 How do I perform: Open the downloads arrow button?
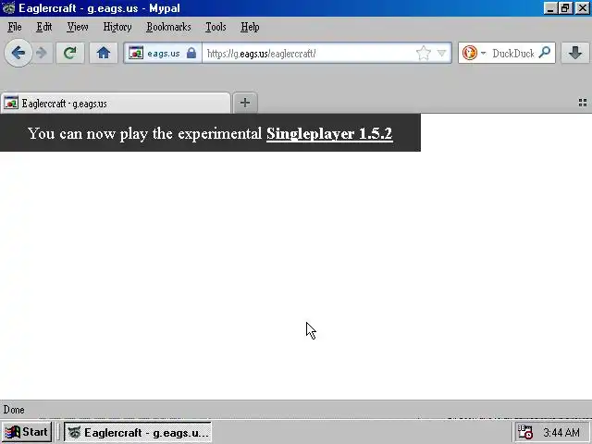click(x=575, y=53)
